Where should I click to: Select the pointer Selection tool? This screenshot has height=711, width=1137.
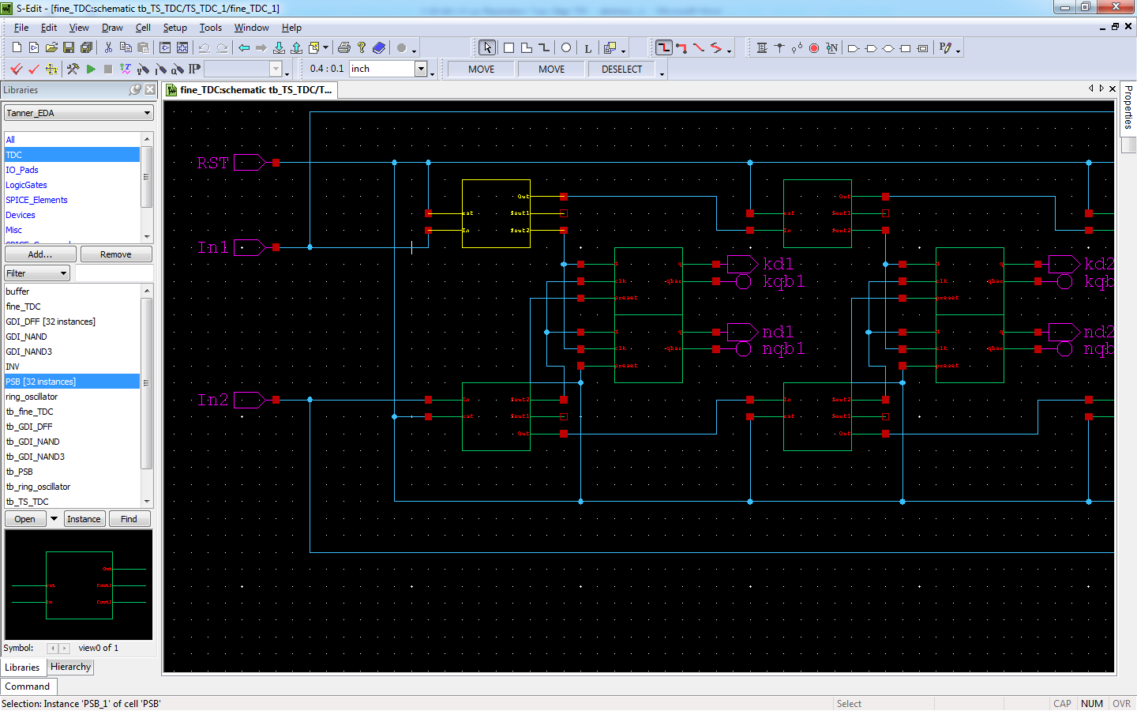(x=487, y=48)
